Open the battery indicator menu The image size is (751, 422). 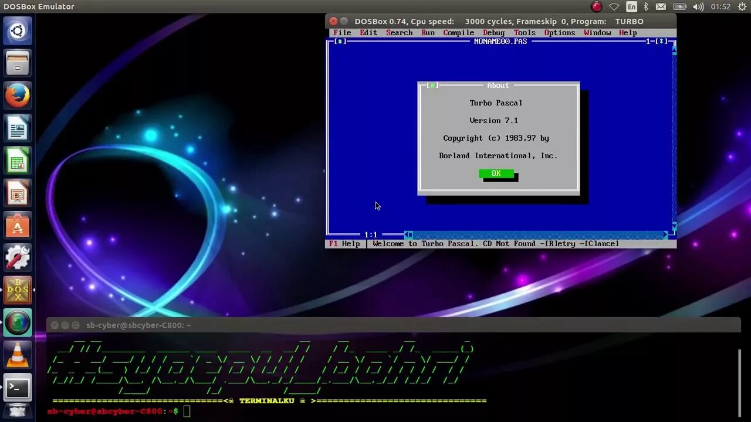680,7
